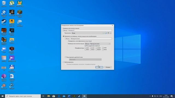This screenshot has height=98, width=175.
Task: Click the third small button beside apply dropdown
Action: 110,33
